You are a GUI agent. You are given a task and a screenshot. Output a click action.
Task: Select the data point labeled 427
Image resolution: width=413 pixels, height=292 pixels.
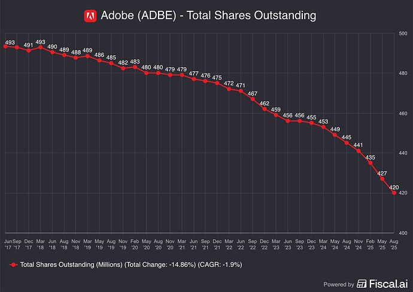pos(382,179)
